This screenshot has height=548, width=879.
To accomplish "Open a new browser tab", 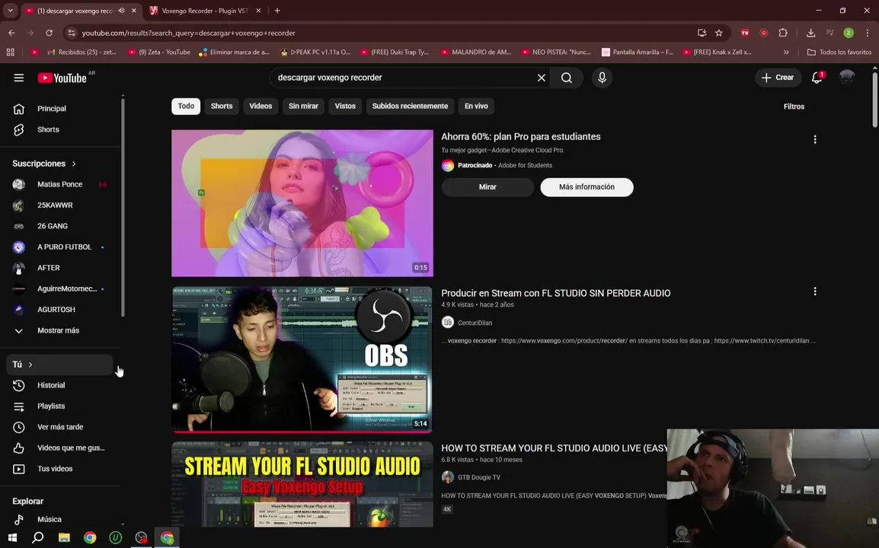I will (x=277, y=11).
